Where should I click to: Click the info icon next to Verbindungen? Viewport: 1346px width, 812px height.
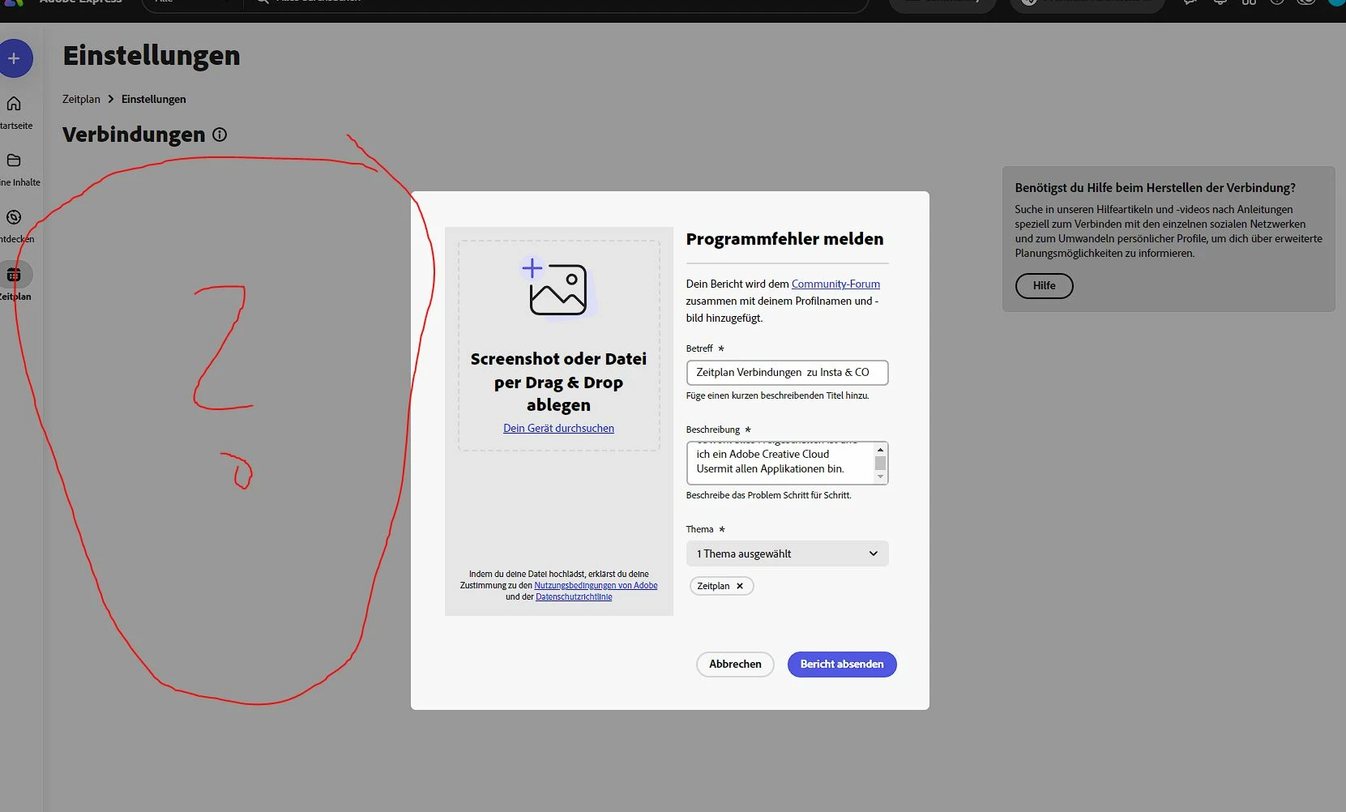[220, 135]
